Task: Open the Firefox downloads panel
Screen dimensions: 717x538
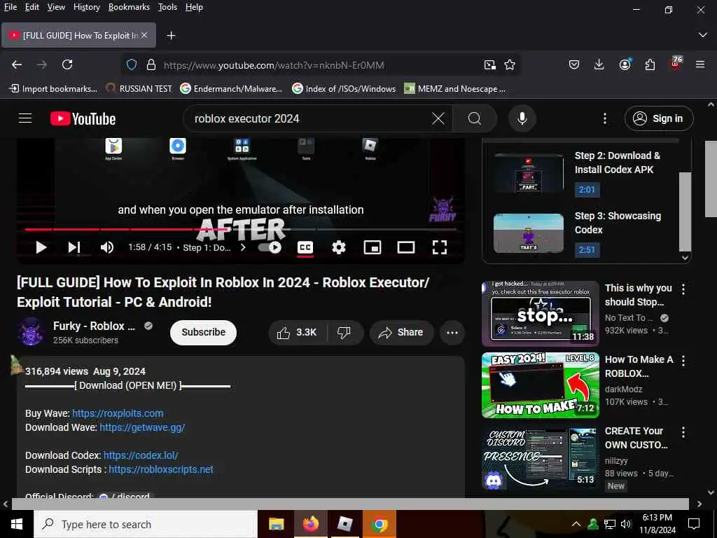Action: point(599,64)
